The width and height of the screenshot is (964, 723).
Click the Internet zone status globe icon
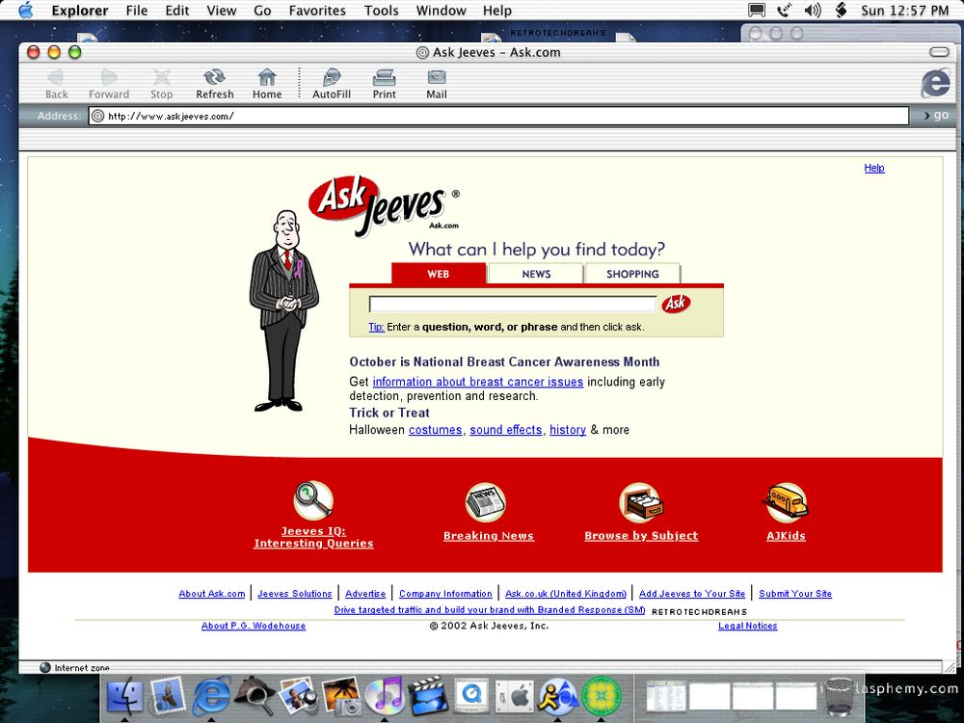[x=45, y=667]
